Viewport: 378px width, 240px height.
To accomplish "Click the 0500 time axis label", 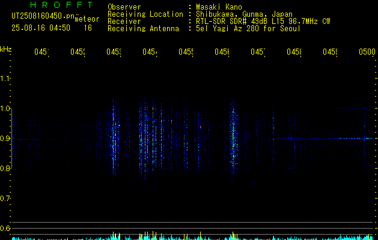I will (x=367, y=52).
